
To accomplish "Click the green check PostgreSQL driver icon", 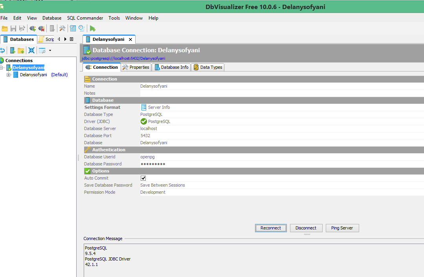I will pos(144,121).
